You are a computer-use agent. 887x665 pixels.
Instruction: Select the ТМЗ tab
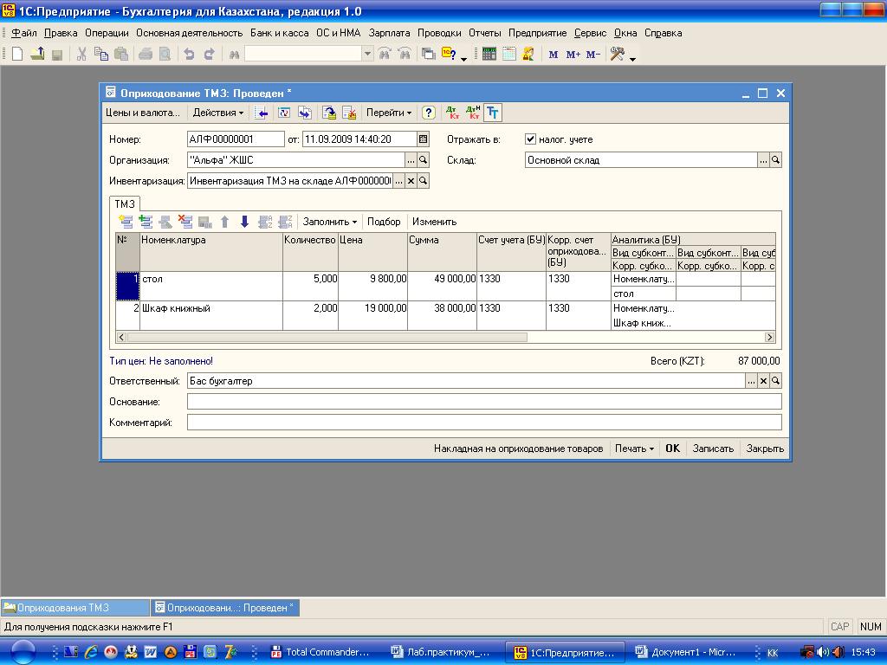click(125, 204)
